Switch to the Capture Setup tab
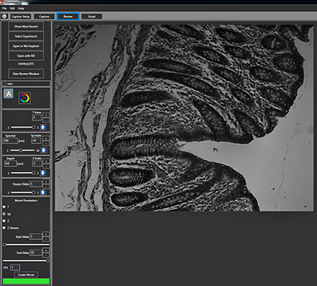The height and width of the screenshot is (286, 317). point(21,17)
